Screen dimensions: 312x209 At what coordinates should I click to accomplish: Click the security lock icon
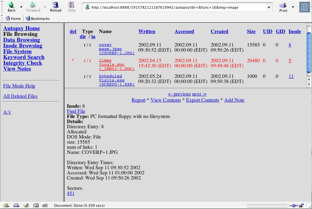[x=301, y=205]
